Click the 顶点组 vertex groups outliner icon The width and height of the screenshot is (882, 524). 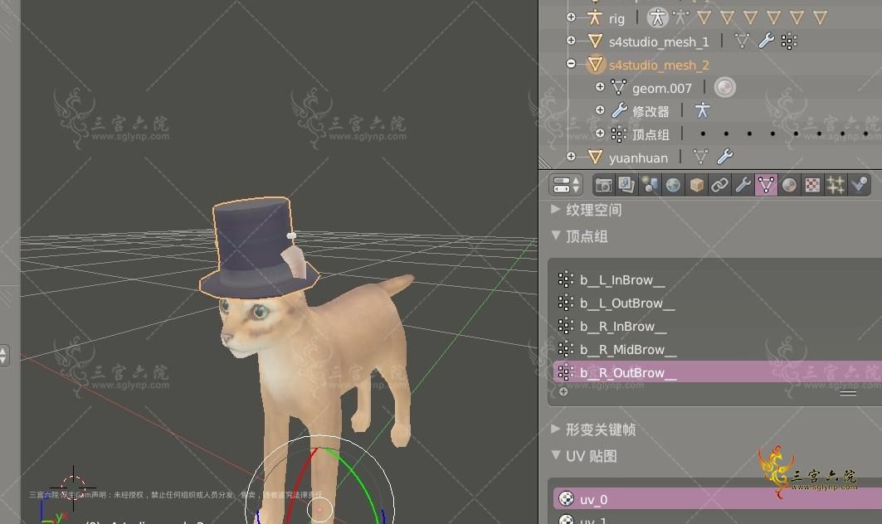[619, 133]
